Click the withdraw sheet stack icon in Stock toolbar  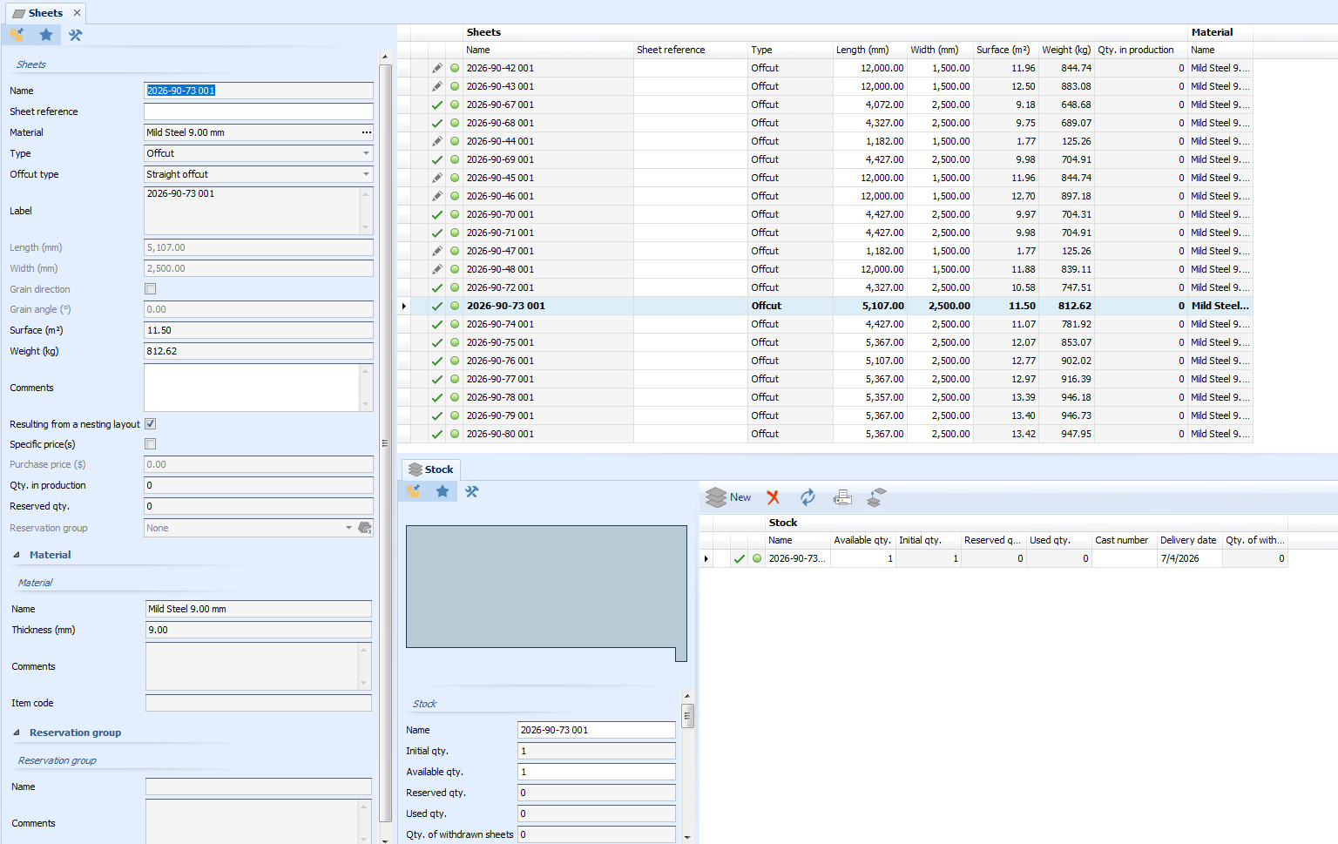pyautogui.click(x=877, y=497)
